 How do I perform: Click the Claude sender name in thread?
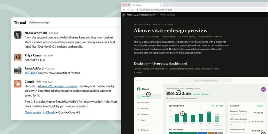point(29,82)
